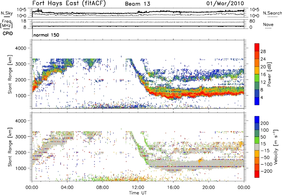The image size is (282, 195).
Task: Click the 'Power [dB]' color bar label
Action: tap(269, 74)
